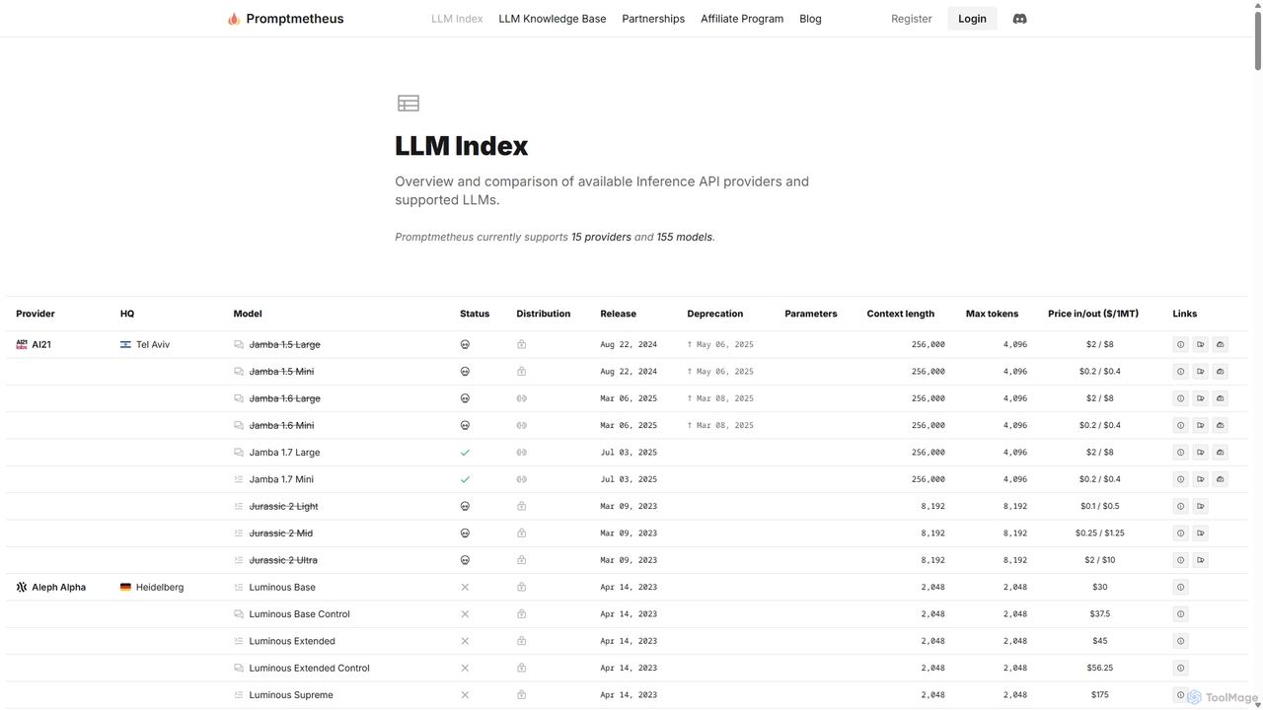The image size is (1263, 710).
Task: Click the Promptmetheus brand name
Action: tap(295, 19)
